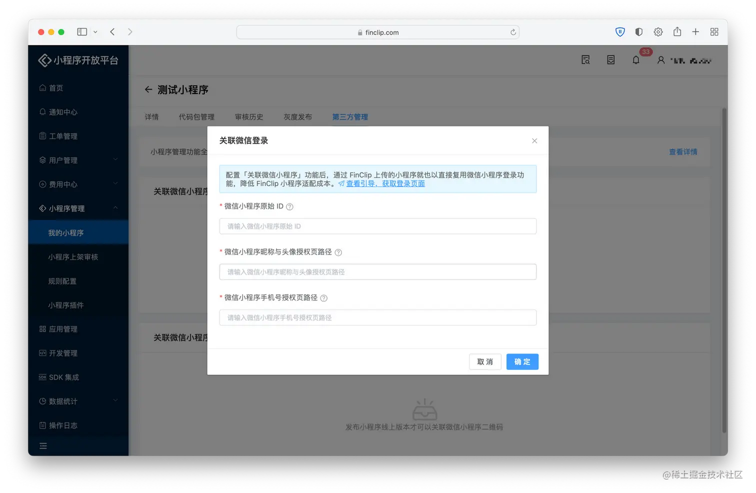Open the browser settings gear icon
The image size is (756, 493).
click(658, 32)
